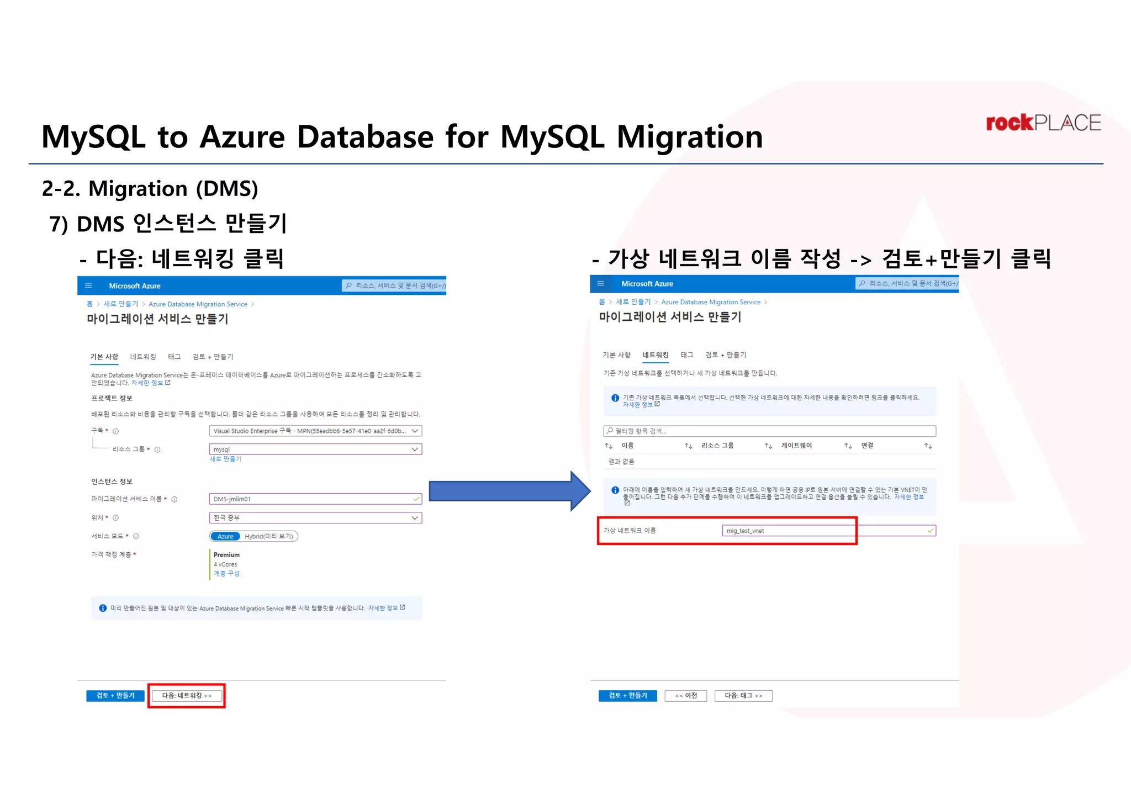Image resolution: width=1131 pixels, height=799 pixels.
Task: Click info icon in new virtual network notice
Action: pyautogui.click(x=615, y=490)
